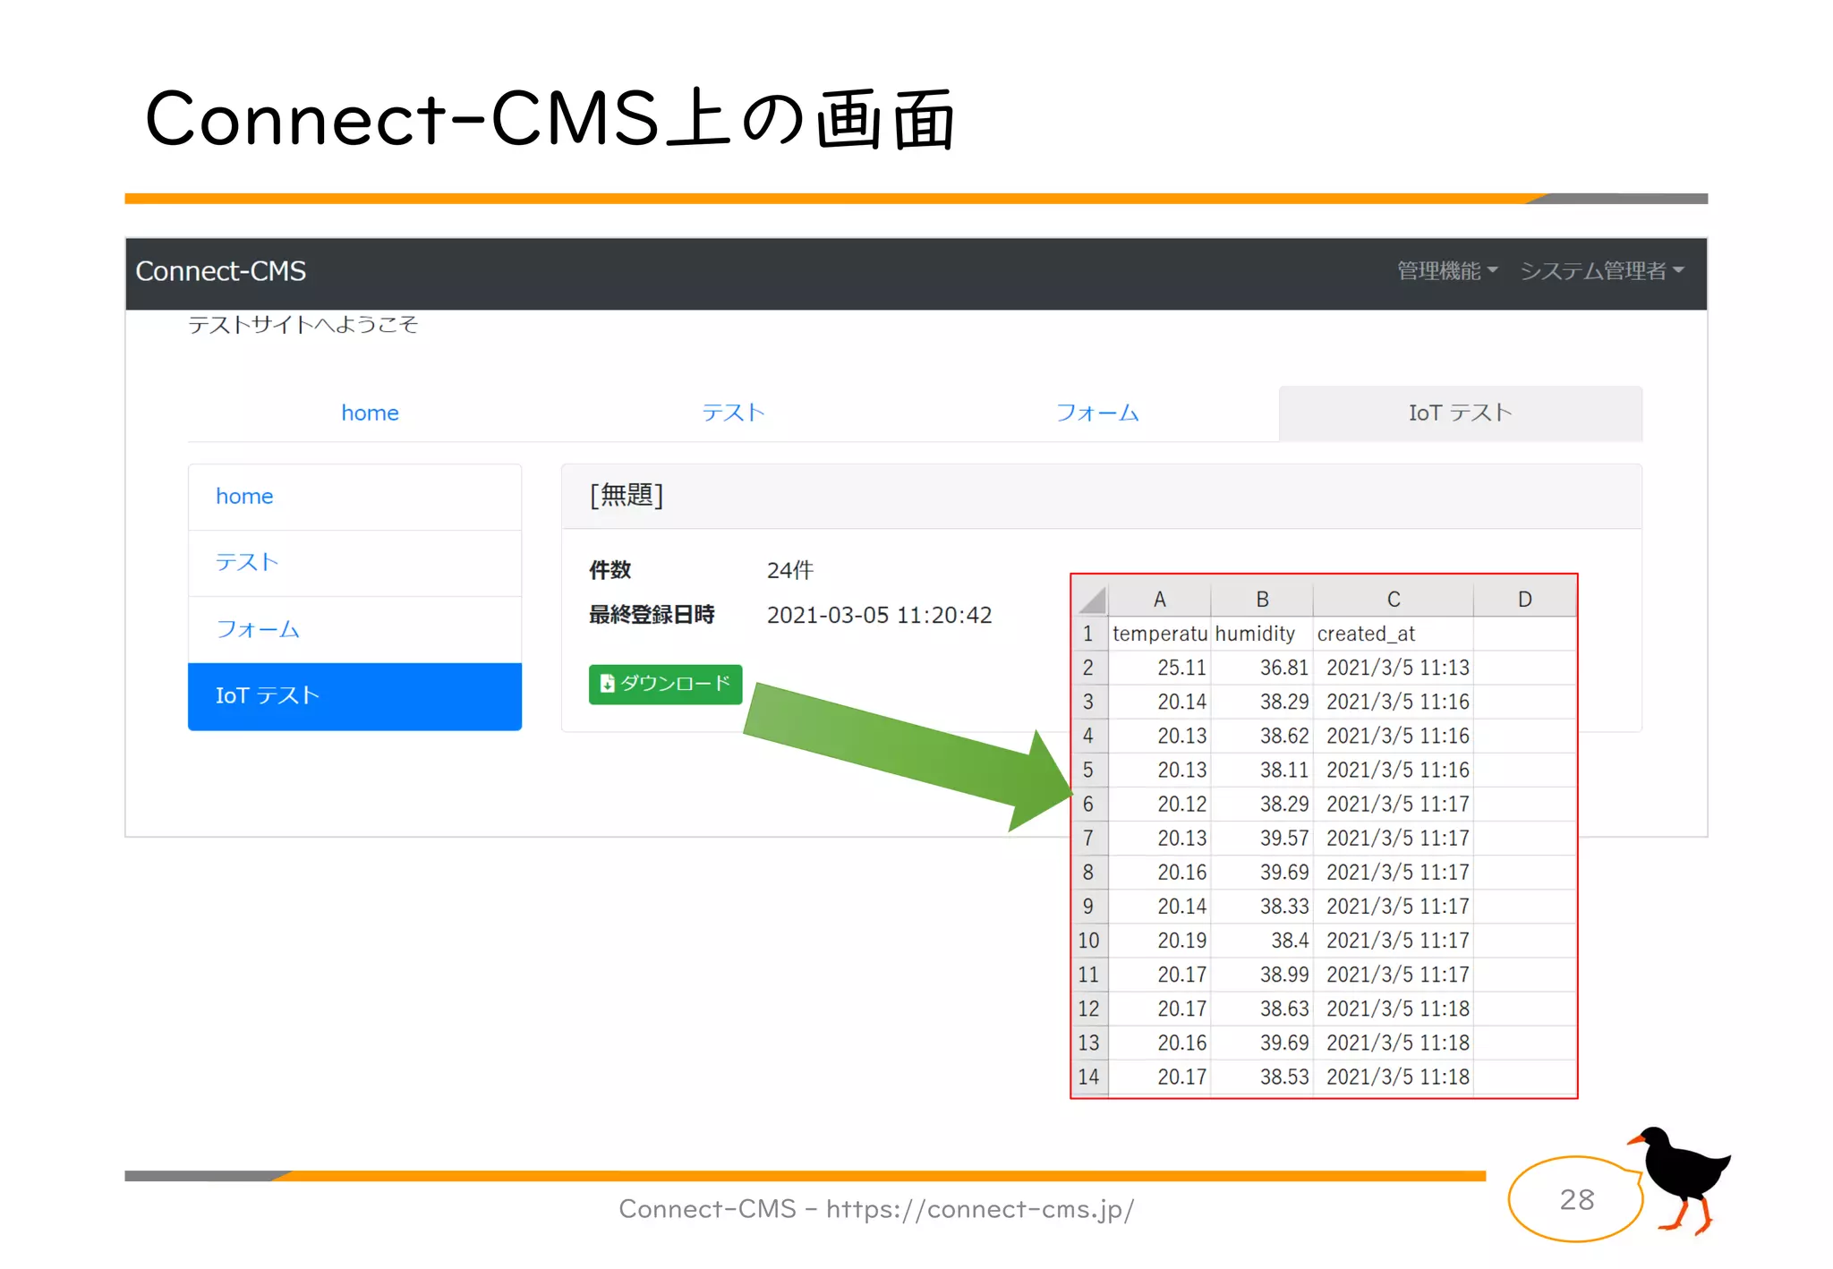The width and height of the screenshot is (1833, 1269).
Task: Click the green ダウンロード button
Action: [665, 684]
